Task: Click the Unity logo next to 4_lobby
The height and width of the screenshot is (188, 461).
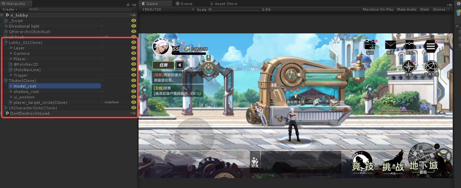Action: coord(7,15)
